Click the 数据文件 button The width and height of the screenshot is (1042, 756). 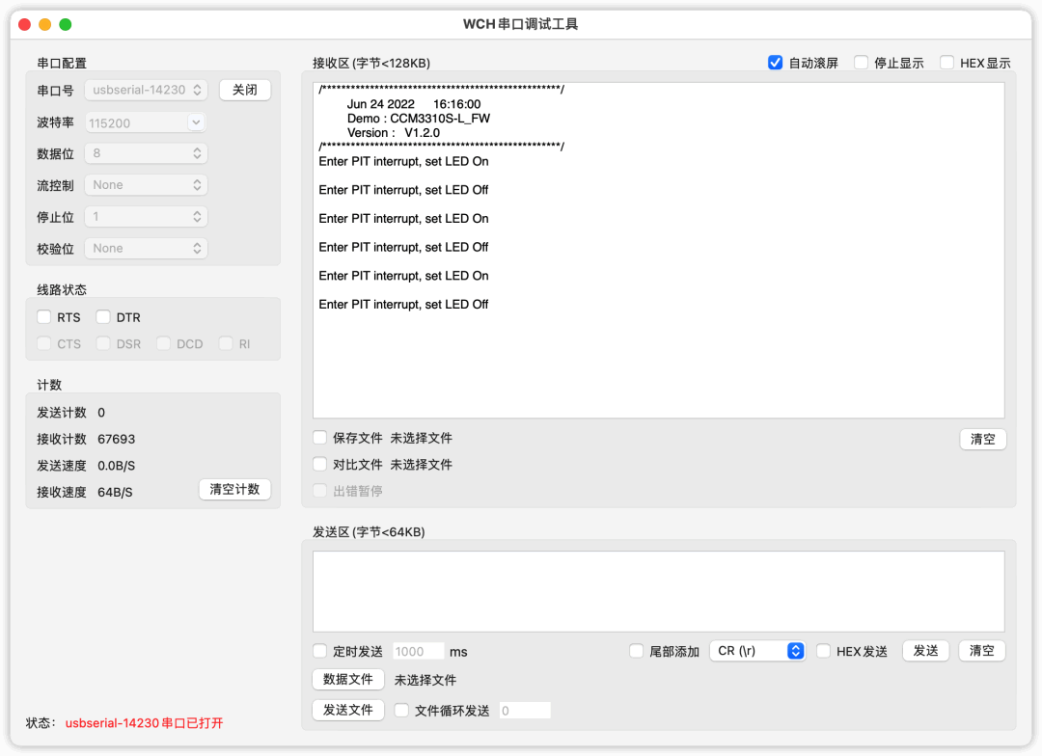pos(348,680)
